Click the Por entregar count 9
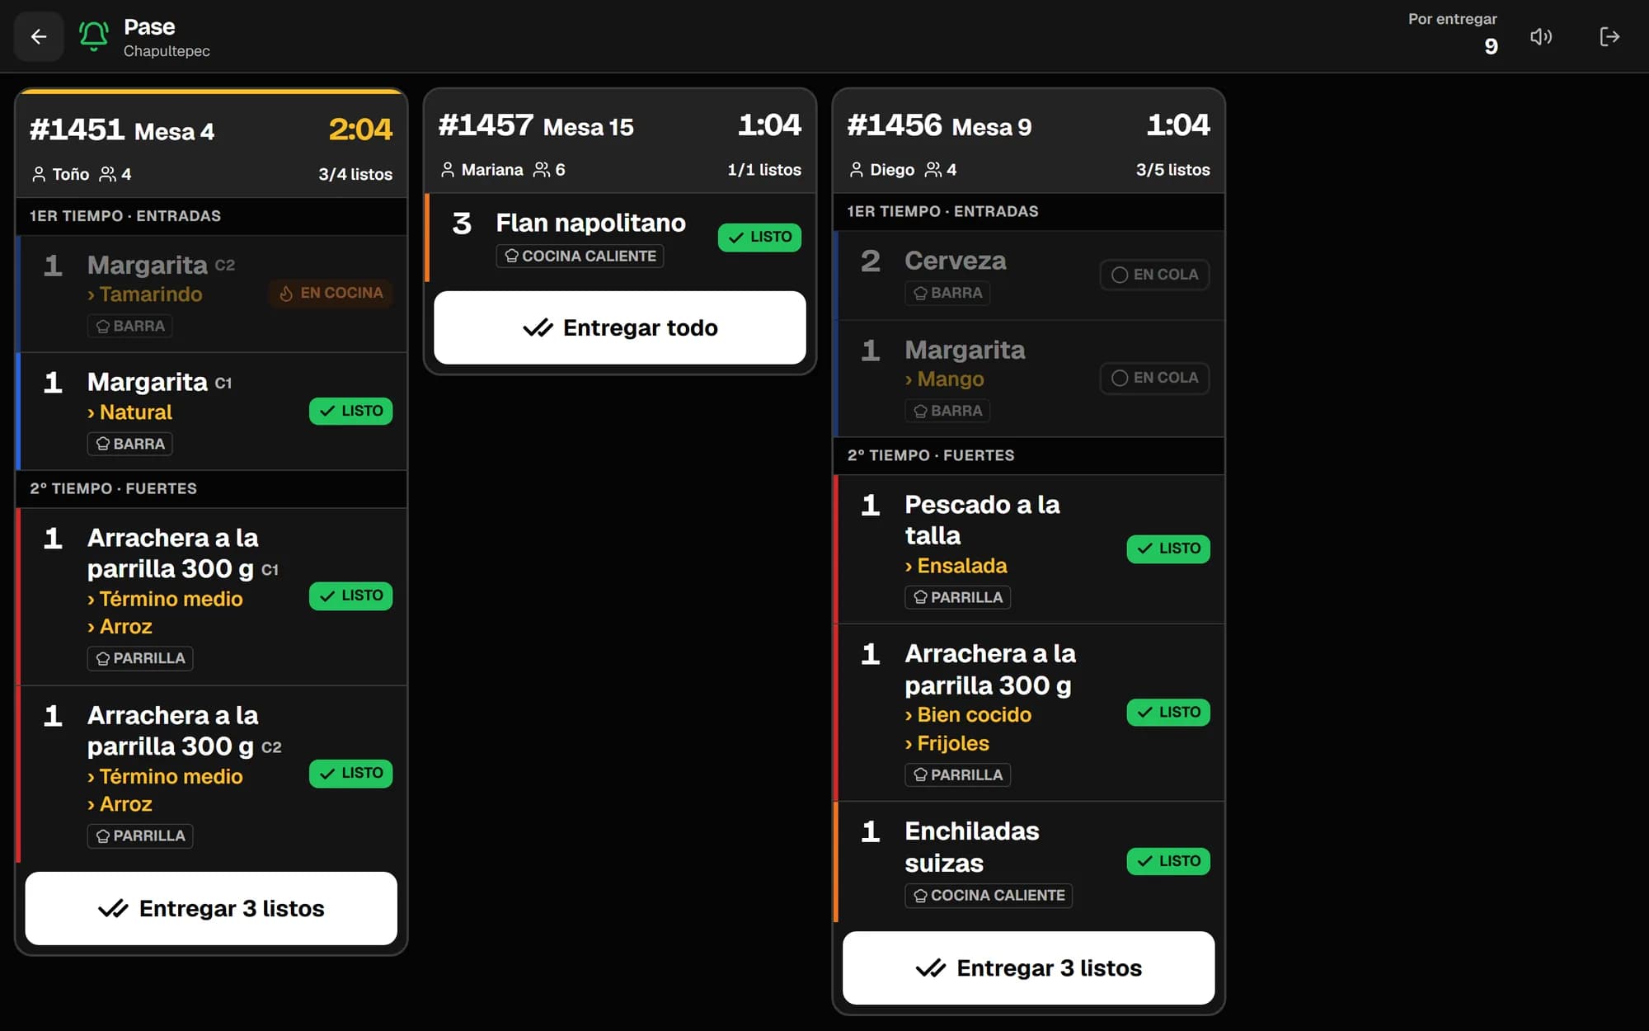This screenshot has width=1649, height=1031. pyautogui.click(x=1491, y=46)
